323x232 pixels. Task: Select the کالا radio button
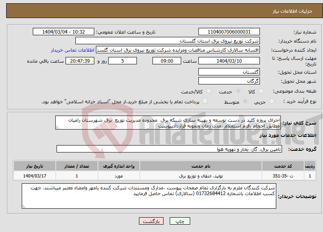click(261, 91)
